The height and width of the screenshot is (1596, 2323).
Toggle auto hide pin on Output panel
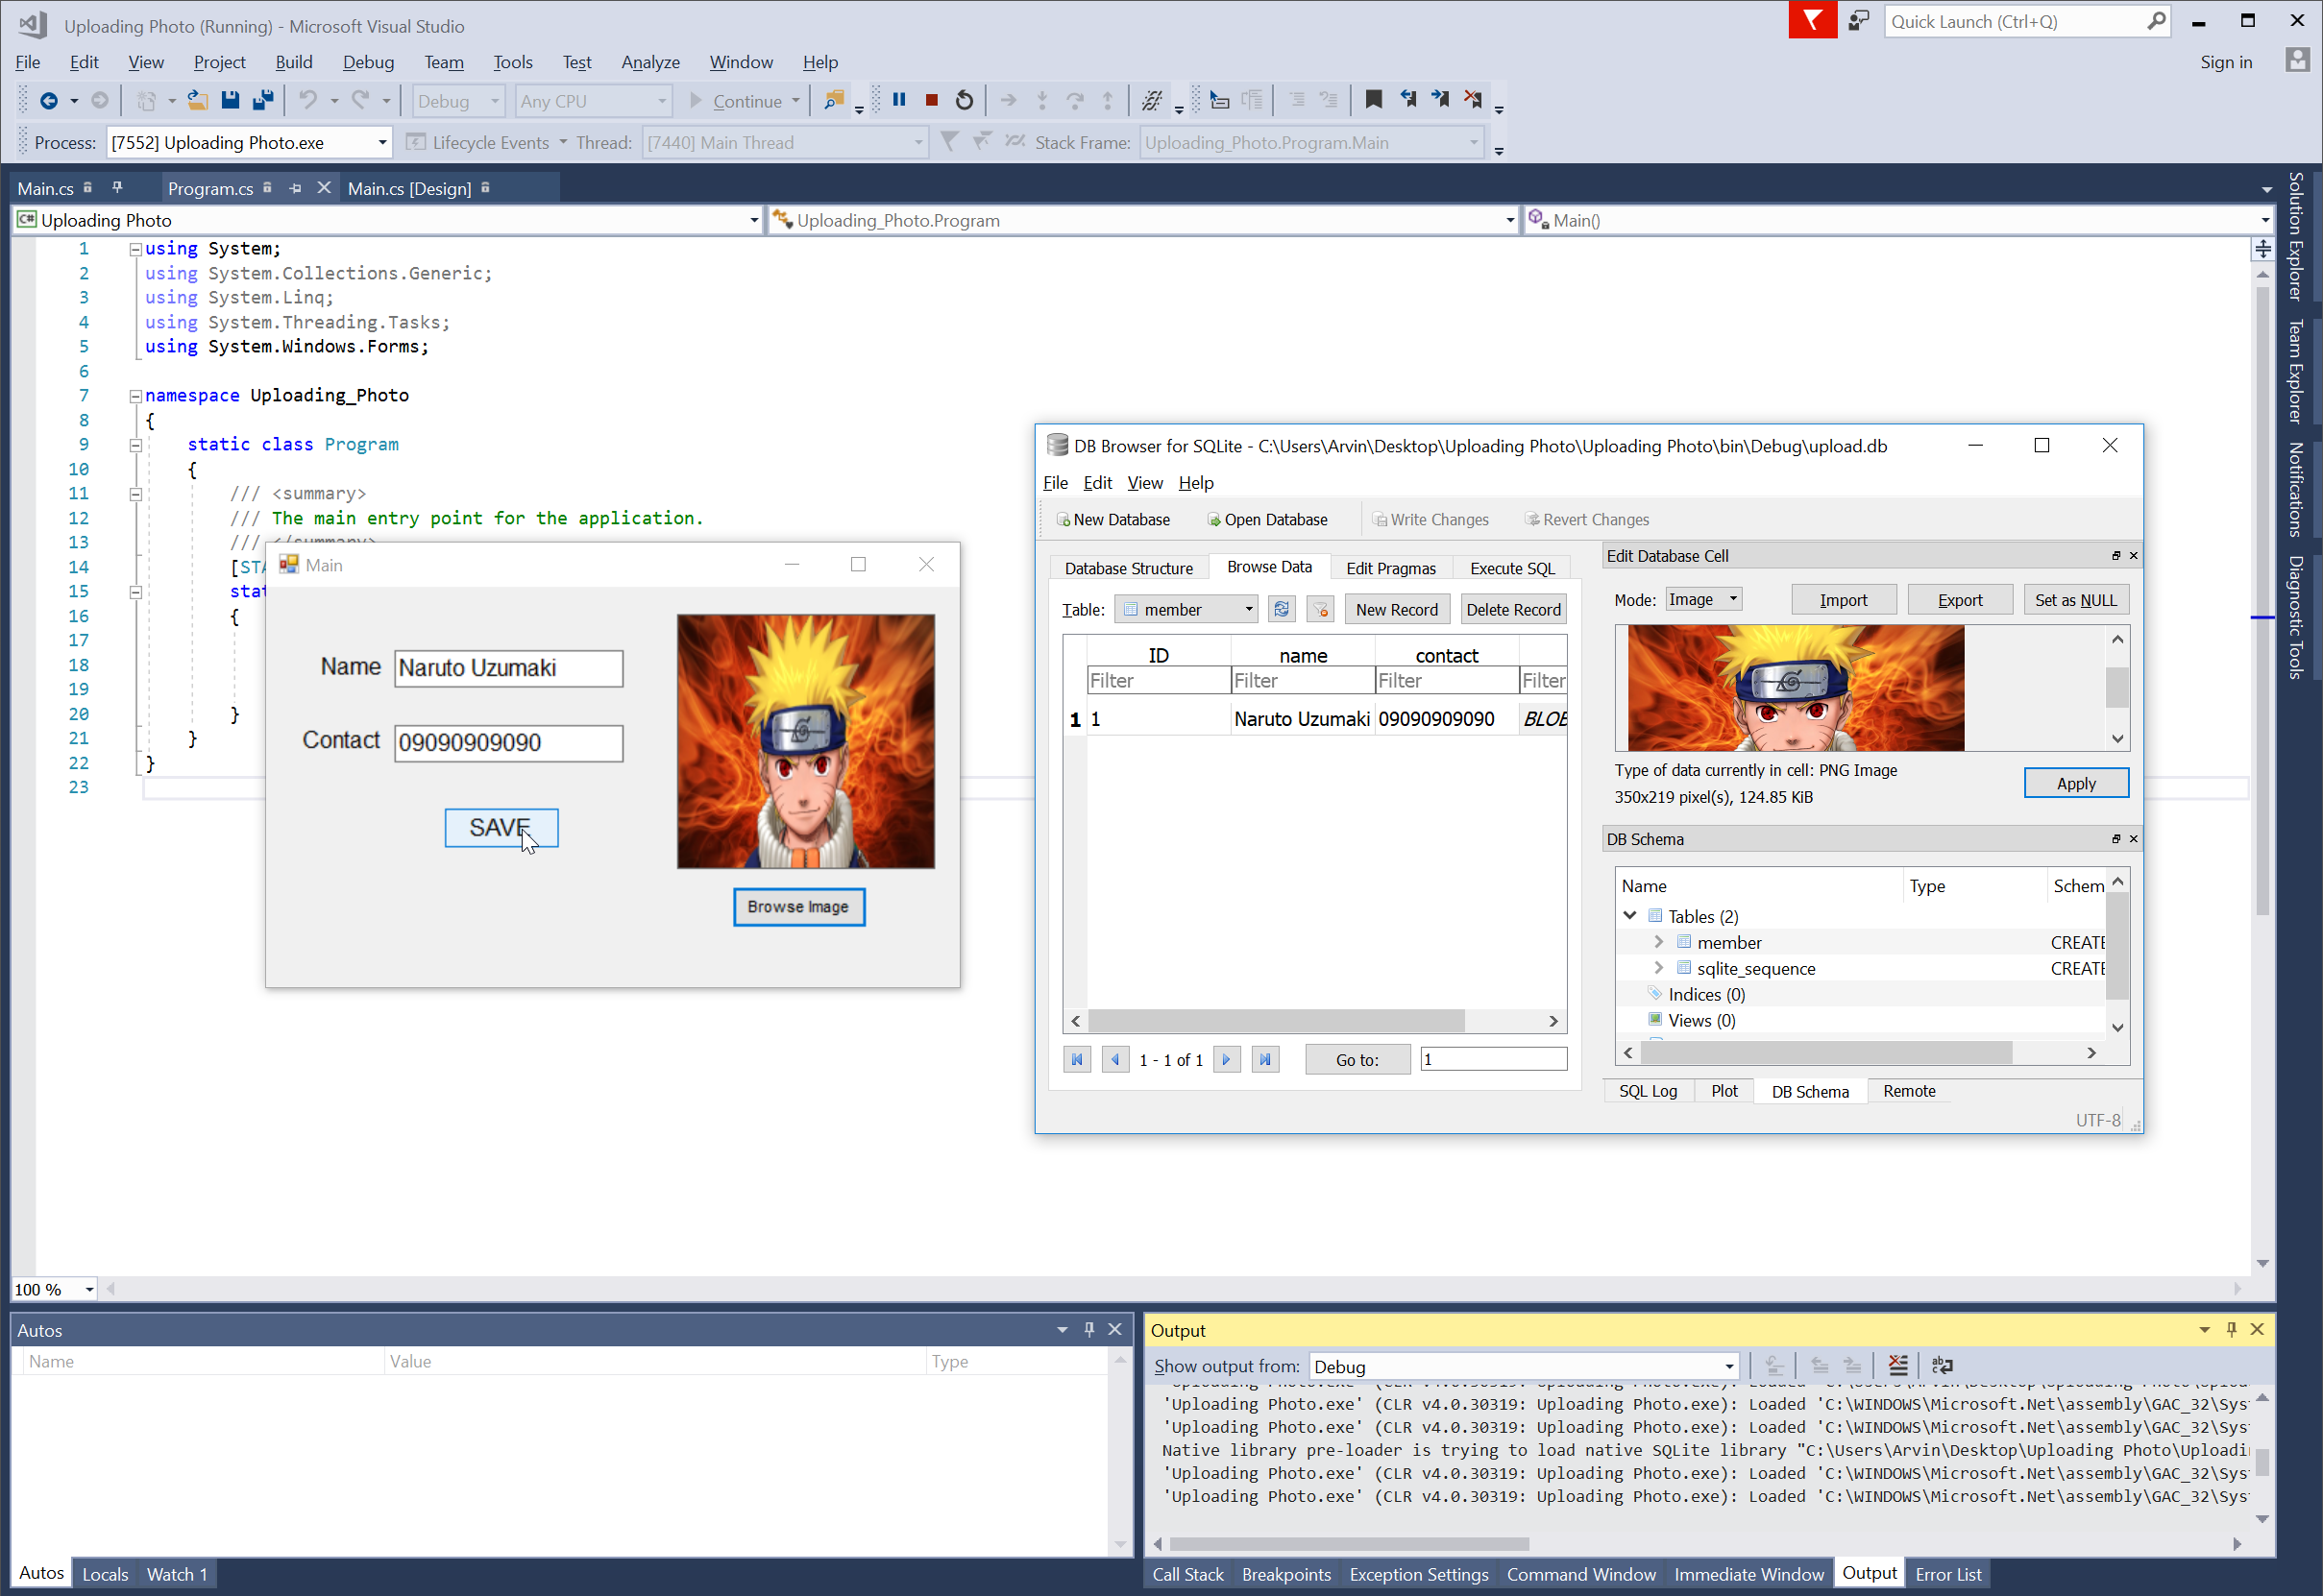[2231, 1329]
